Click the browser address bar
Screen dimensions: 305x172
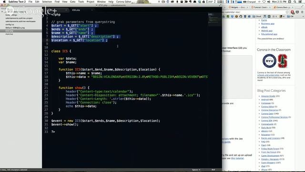[254, 12]
